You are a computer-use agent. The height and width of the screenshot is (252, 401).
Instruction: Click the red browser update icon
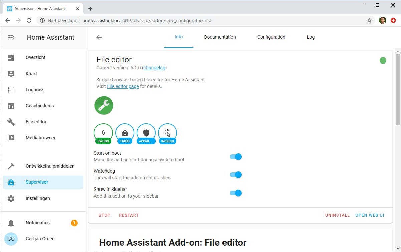[393, 20]
